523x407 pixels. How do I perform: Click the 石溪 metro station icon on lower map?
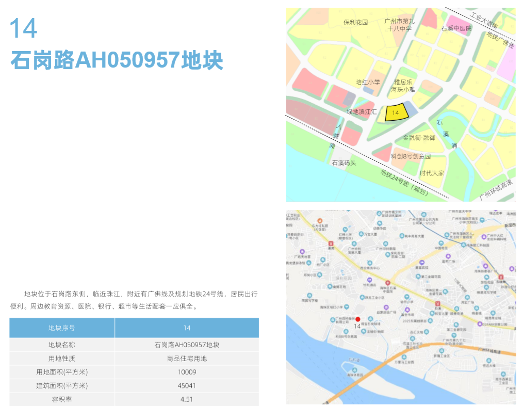coord(437,303)
